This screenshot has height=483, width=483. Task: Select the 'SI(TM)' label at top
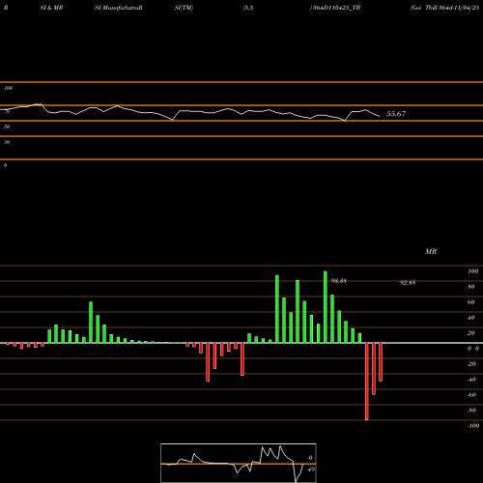tap(184, 8)
